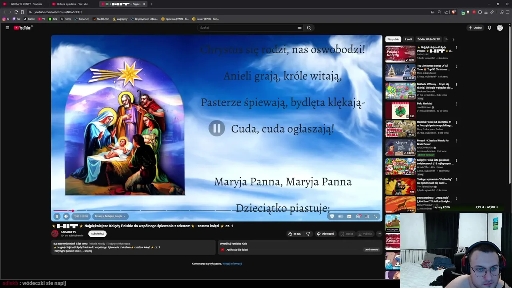Open Top Christmas Songs thumbnail
This screenshot has width=512, height=288.
[x=400, y=73]
